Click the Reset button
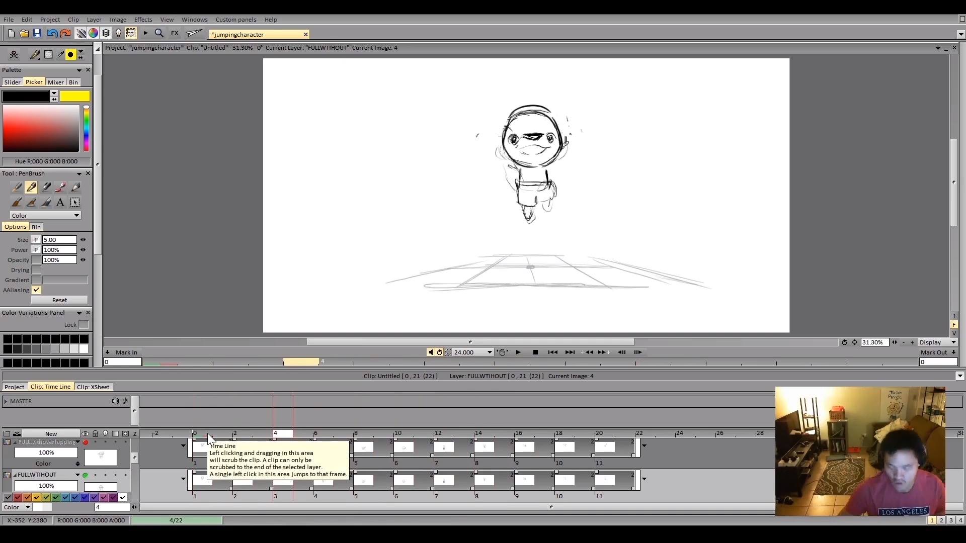 pos(59,300)
